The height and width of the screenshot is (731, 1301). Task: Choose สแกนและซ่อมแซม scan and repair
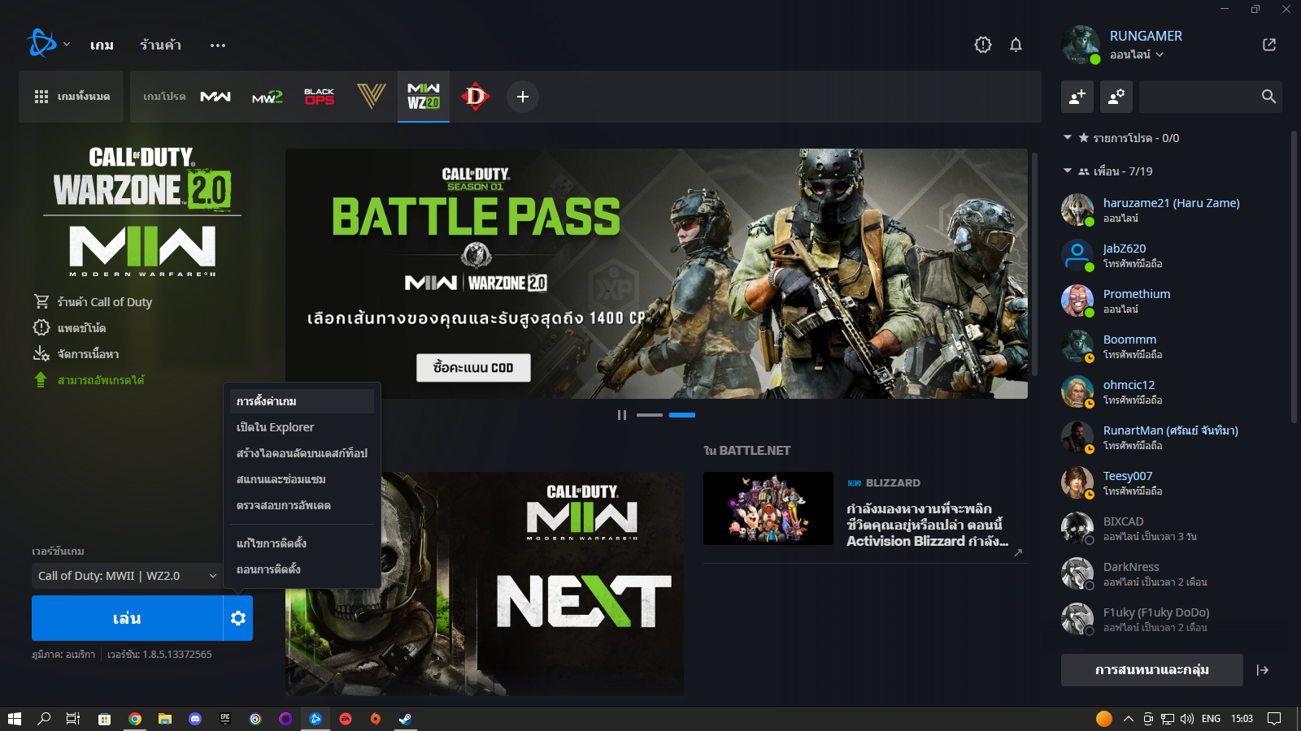pyautogui.click(x=302, y=479)
